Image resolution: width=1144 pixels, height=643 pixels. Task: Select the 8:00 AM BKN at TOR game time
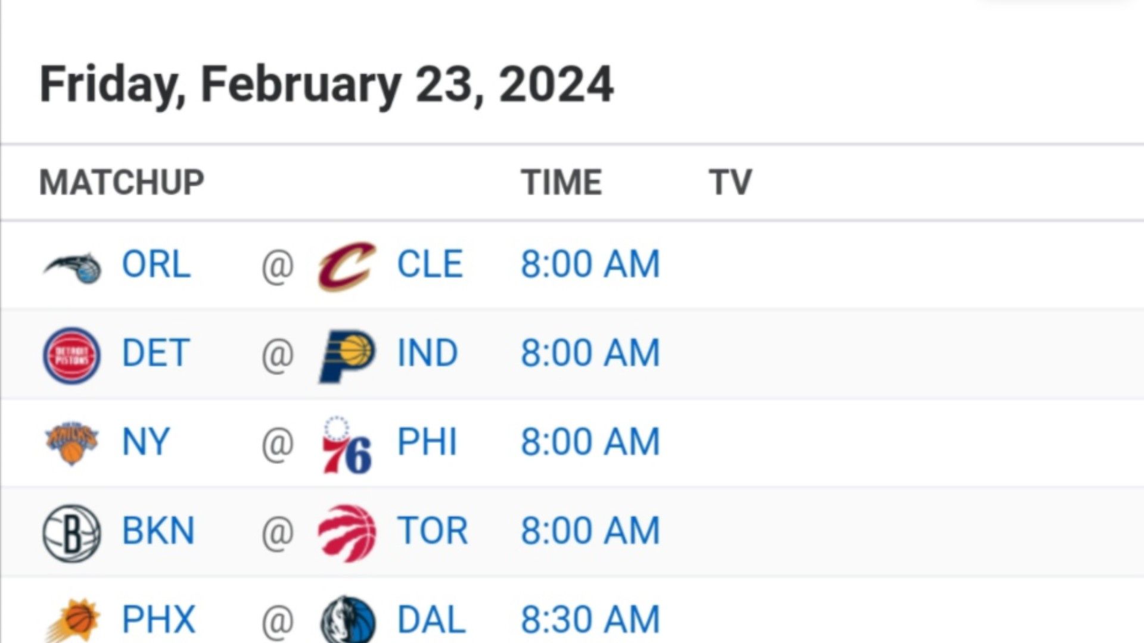coord(590,530)
